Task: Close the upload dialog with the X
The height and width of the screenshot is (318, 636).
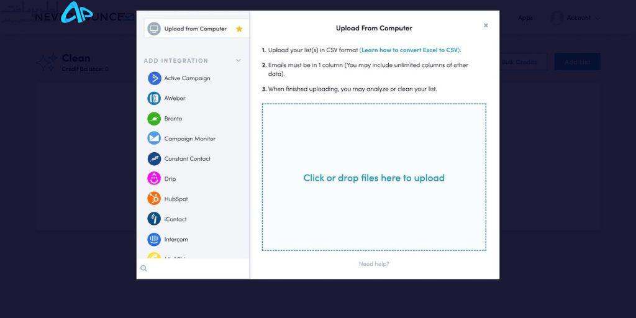Action: [486, 25]
